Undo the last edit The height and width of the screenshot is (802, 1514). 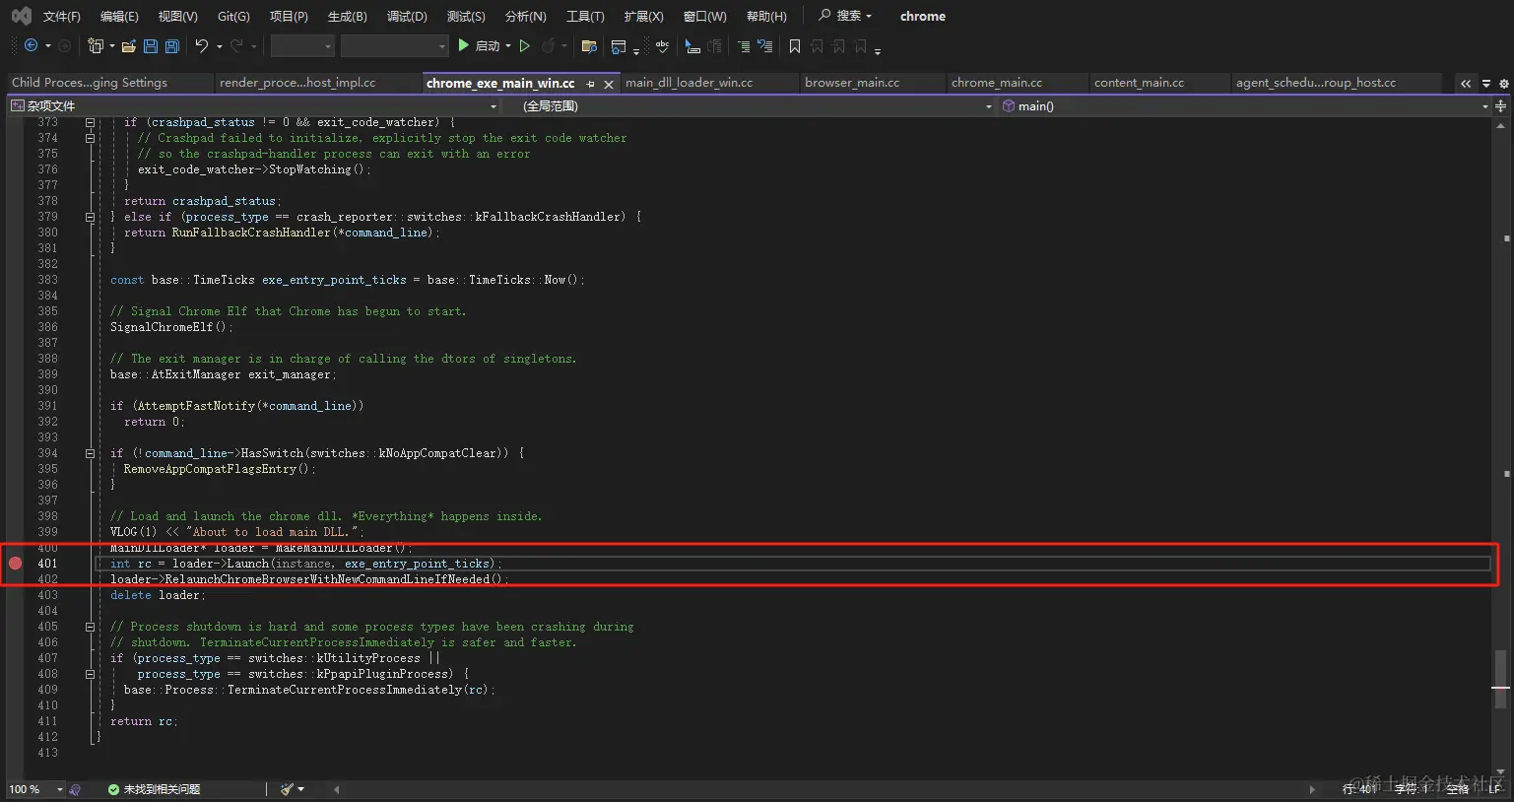click(x=202, y=46)
